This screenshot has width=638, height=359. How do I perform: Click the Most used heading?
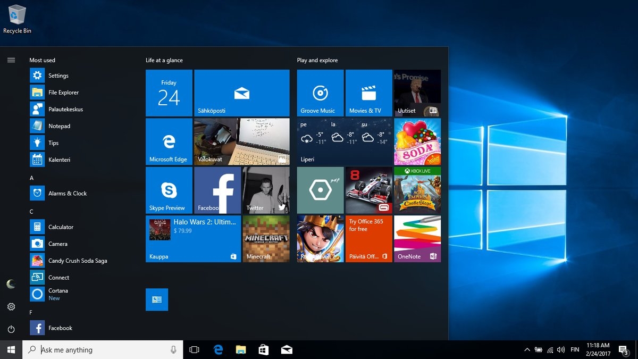click(x=43, y=60)
